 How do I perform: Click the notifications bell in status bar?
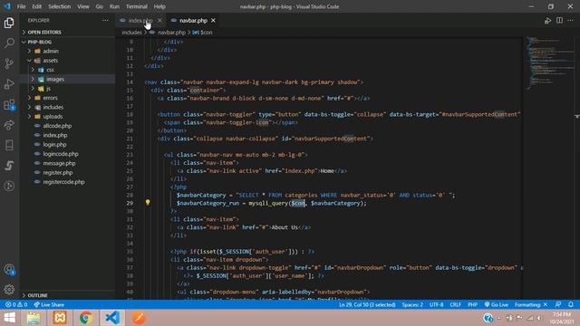[x=571, y=304]
